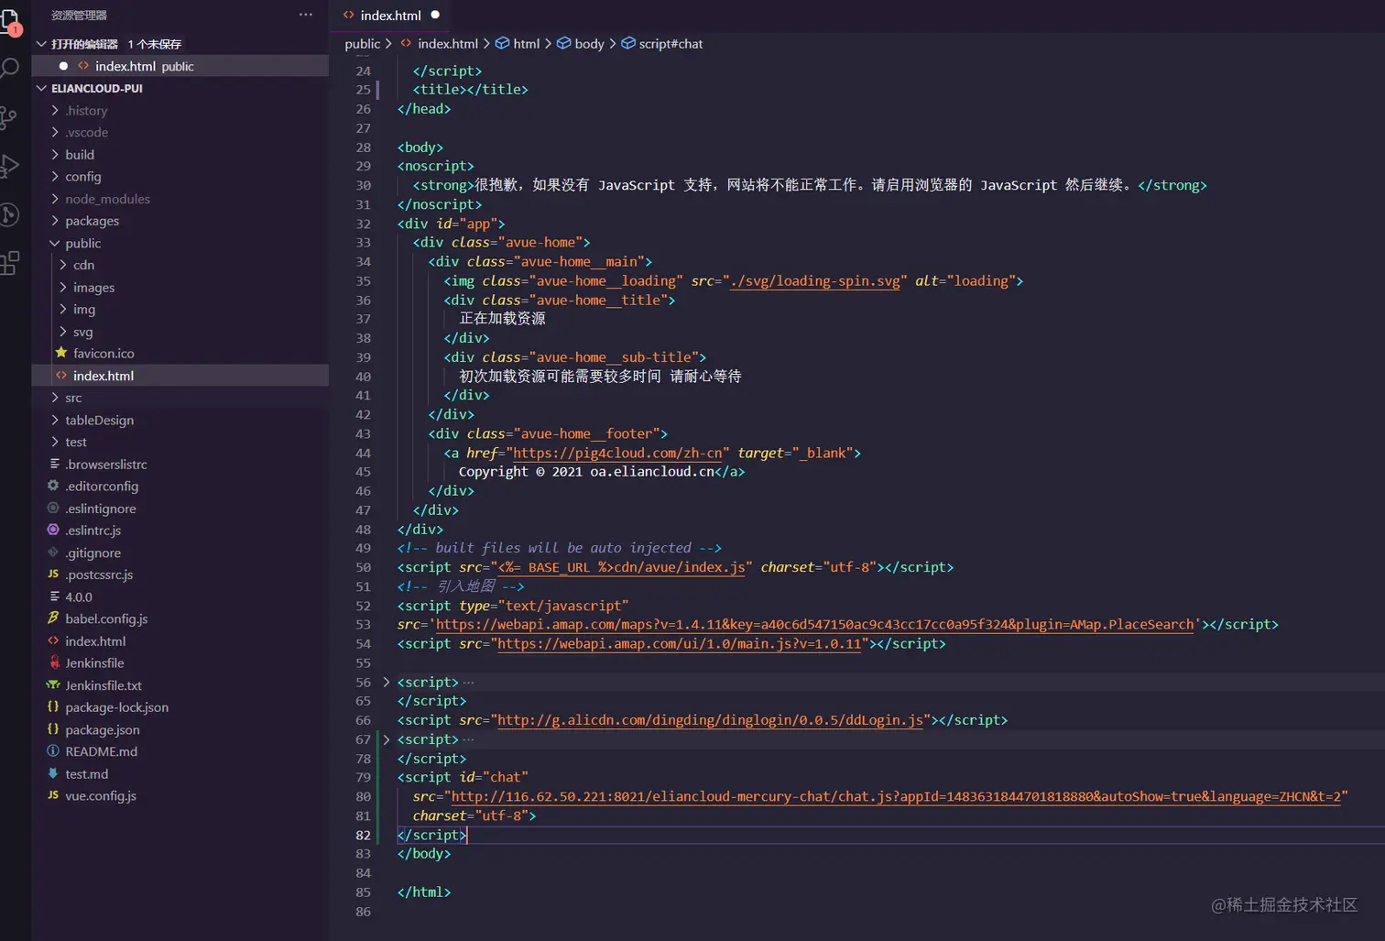Place cursor at line number 82

coord(363,836)
